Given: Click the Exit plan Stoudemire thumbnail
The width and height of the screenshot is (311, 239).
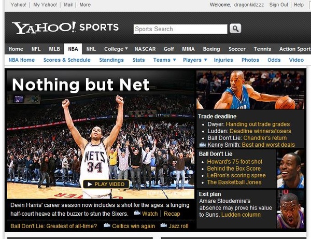Looking at the screenshot, I should pyautogui.click(x=290, y=209).
